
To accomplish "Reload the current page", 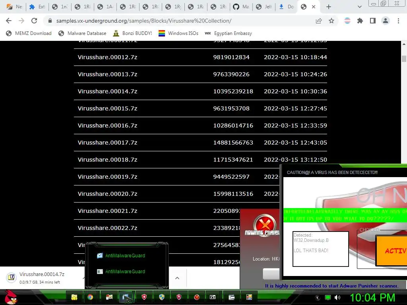I will (x=34, y=21).
